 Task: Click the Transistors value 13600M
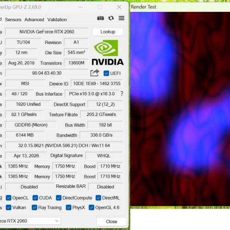pos(76,63)
